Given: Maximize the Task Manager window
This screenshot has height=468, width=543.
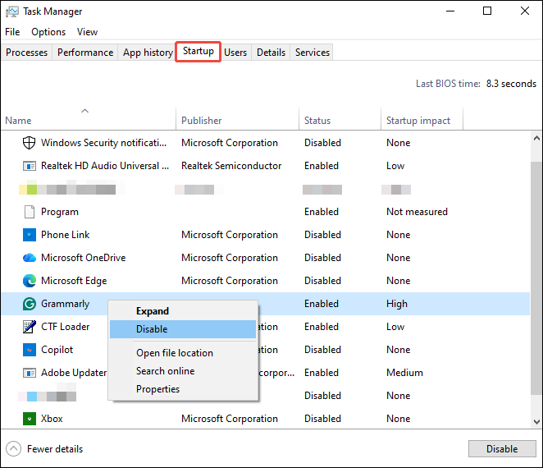Looking at the screenshot, I should 487,11.
